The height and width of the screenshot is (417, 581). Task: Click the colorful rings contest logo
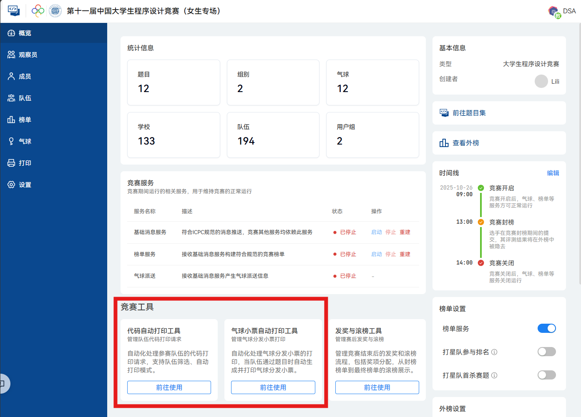tap(38, 11)
